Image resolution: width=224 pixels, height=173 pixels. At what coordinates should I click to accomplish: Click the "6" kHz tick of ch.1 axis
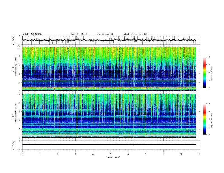[20, 65]
